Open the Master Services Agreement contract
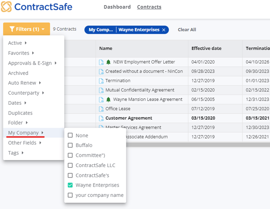Screen dimensions: 270x209 coord(133,127)
